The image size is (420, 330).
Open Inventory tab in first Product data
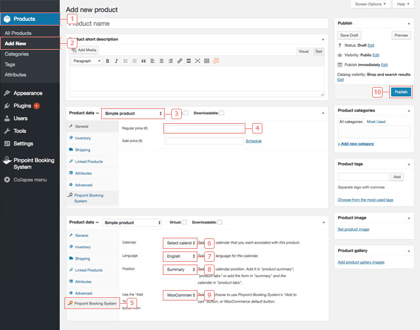pyautogui.click(x=83, y=138)
